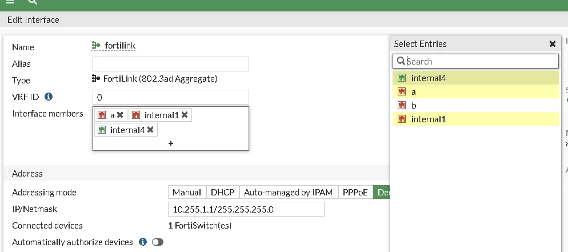This screenshot has width=568, height=252.
Task: Select internal4 entry in Select Entries list
Action: click(x=475, y=78)
